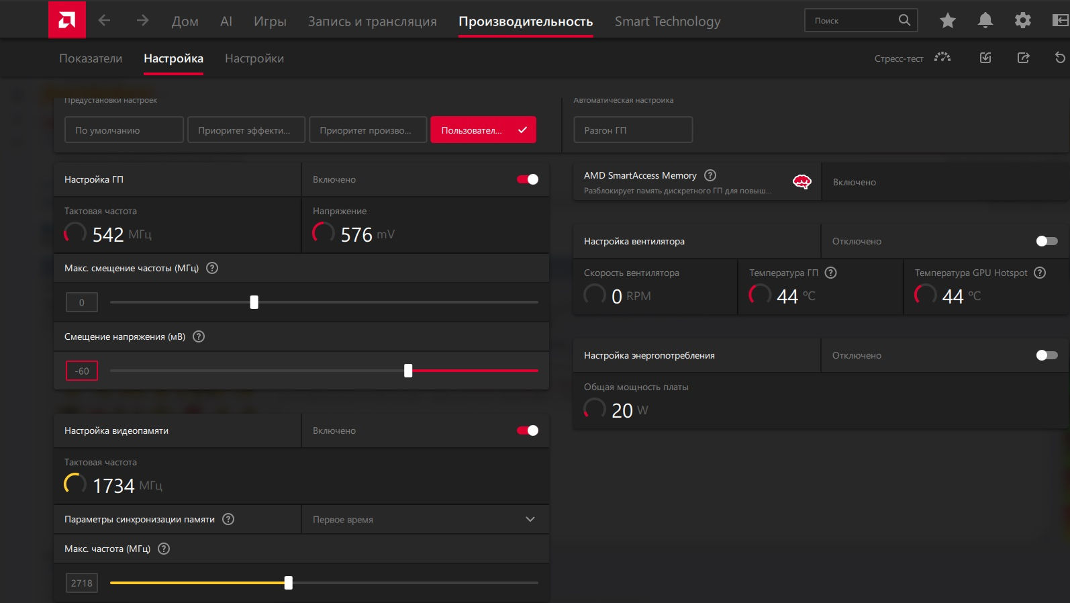The image size is (1070, 603).
Task: Click max memory frequency slider handle
Action: click(289, 583)
